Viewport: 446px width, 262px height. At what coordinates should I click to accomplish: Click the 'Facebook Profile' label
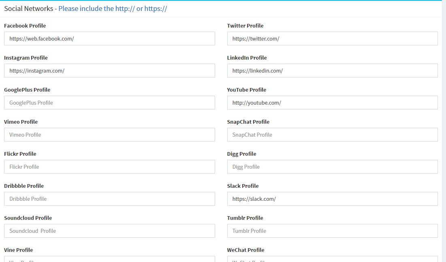25,26
